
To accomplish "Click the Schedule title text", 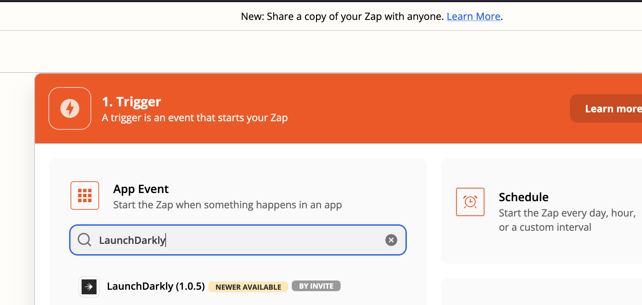I will coord(523,197).
